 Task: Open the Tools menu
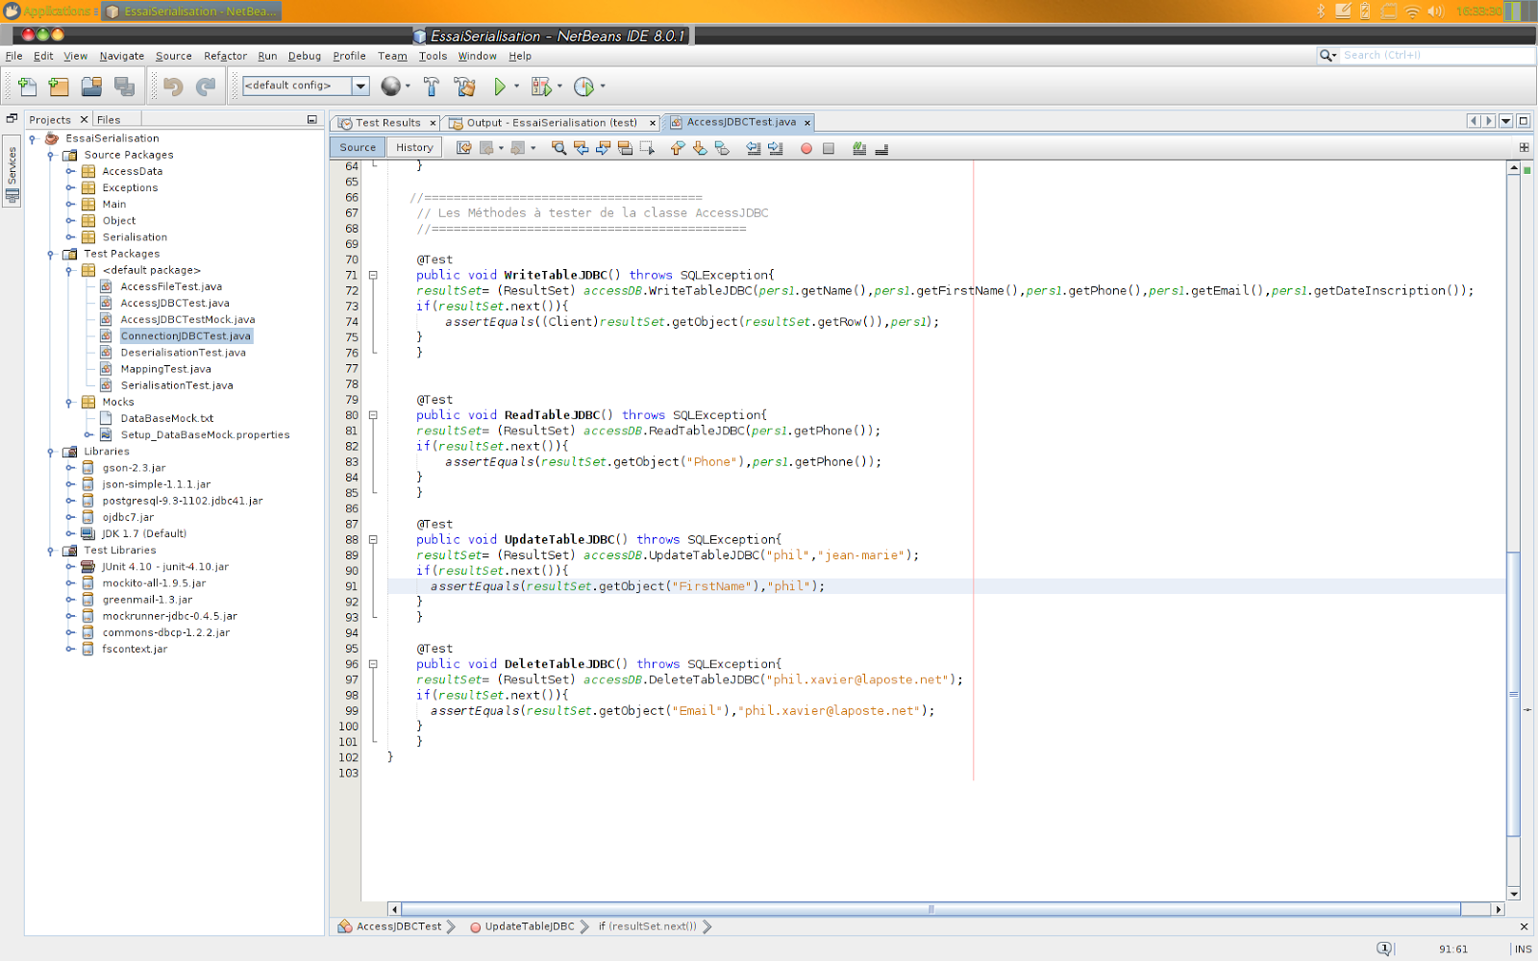(433, 56)
